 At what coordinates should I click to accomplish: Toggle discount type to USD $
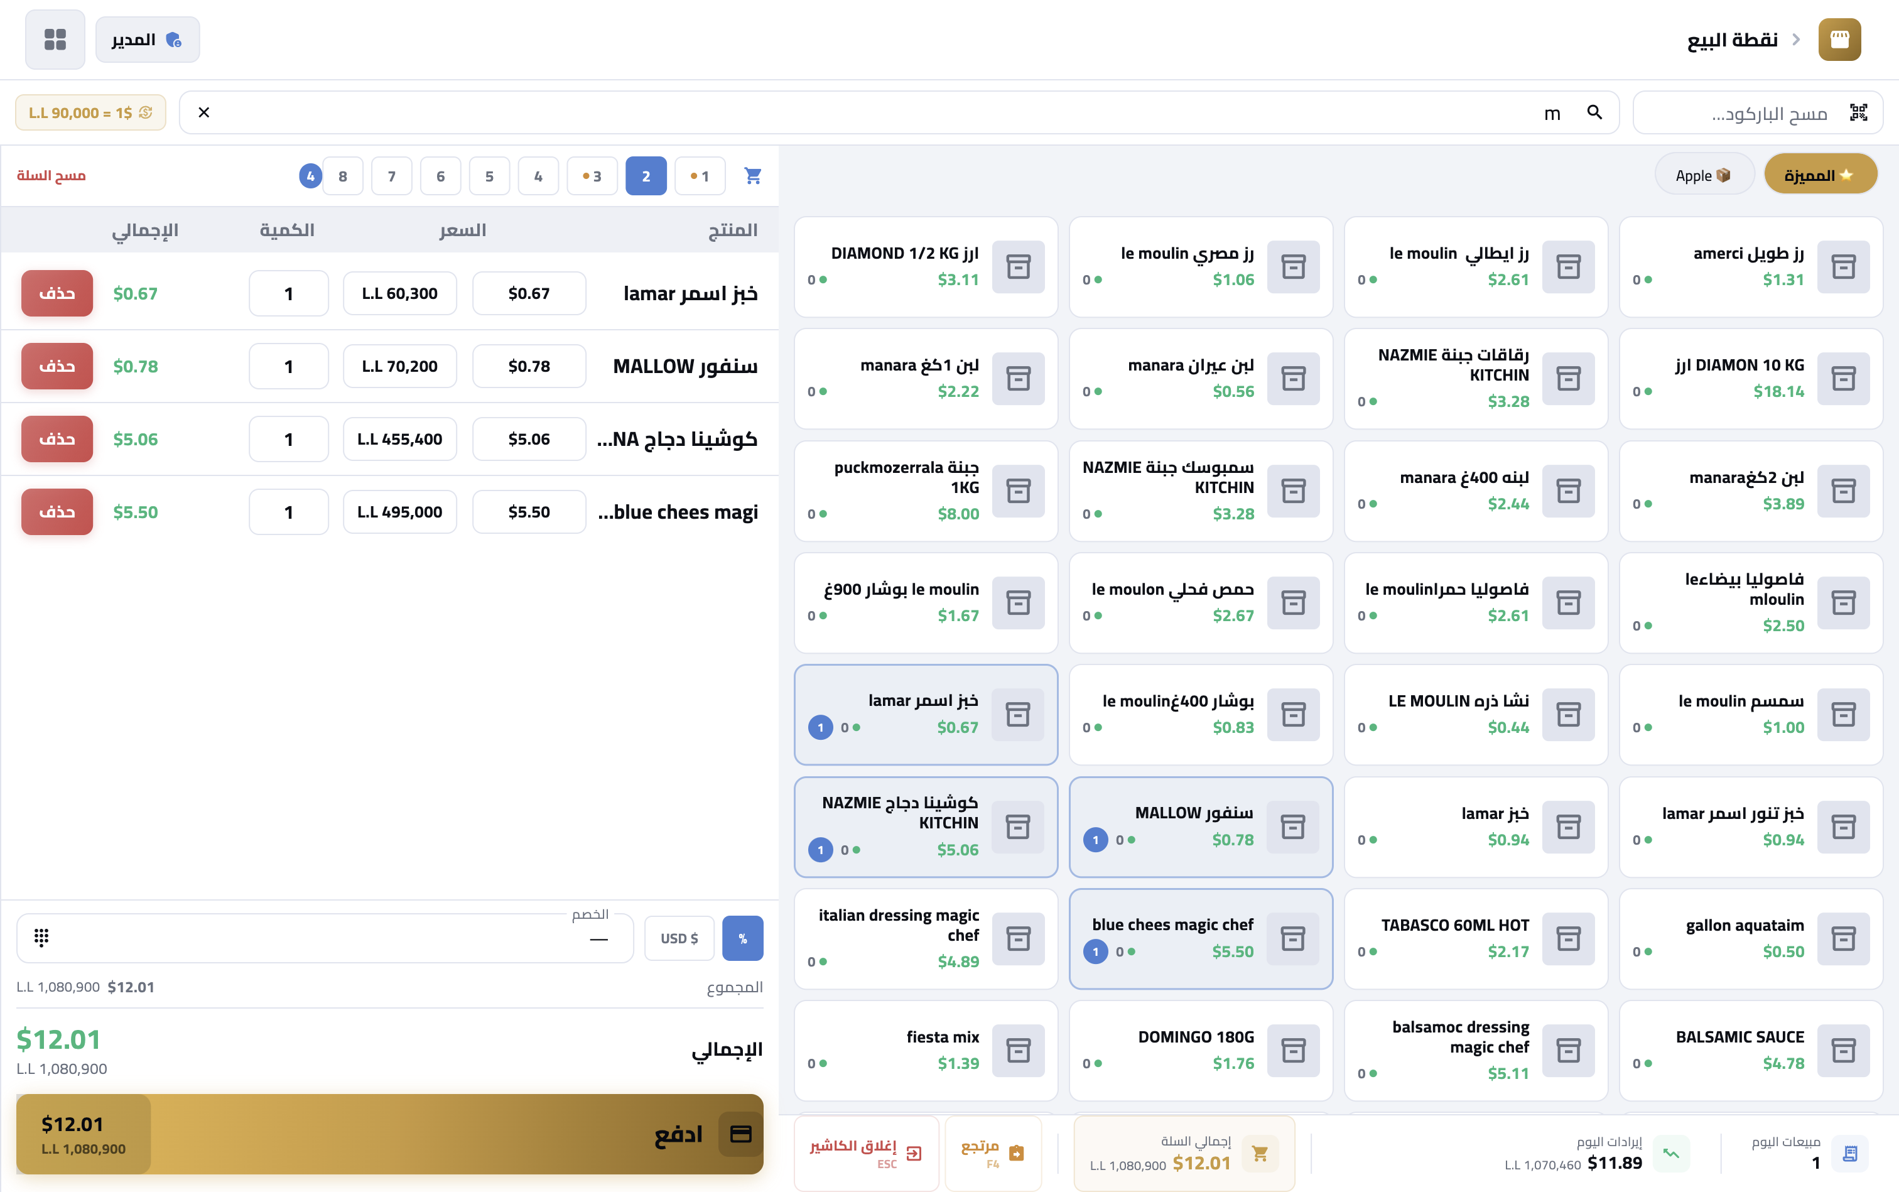[x=679, y=938]
